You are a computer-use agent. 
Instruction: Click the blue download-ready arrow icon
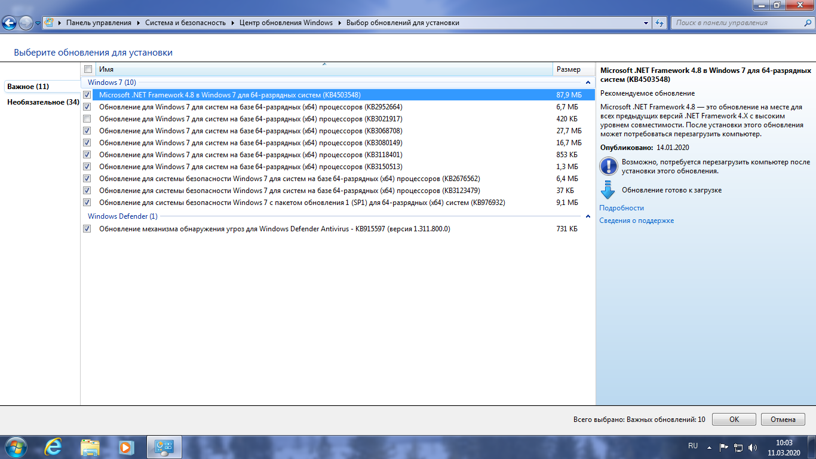point(608,189)
